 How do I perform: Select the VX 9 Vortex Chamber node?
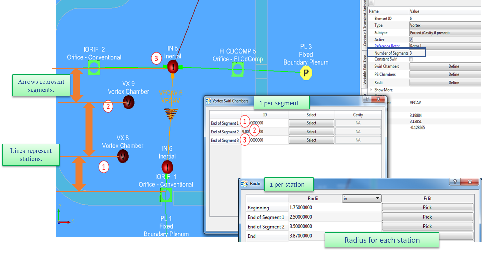point(128,102)
